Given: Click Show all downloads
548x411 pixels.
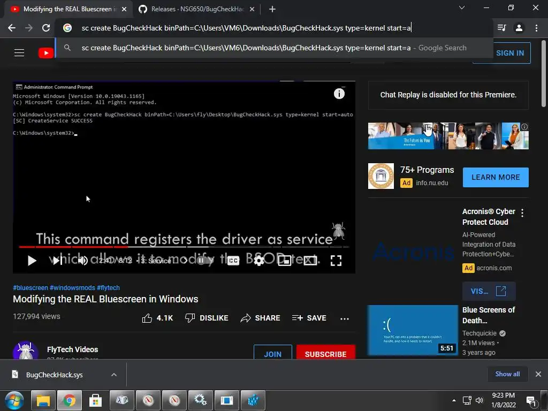Looking at the screenshot, I should [x=507, y=374].
